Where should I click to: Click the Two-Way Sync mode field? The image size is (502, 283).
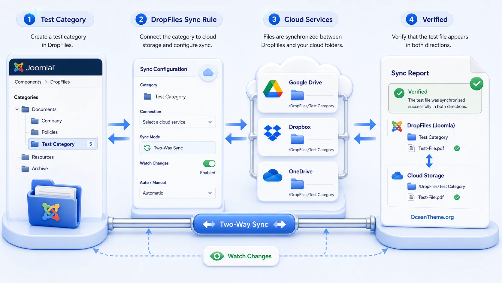[x=177, y=148]
